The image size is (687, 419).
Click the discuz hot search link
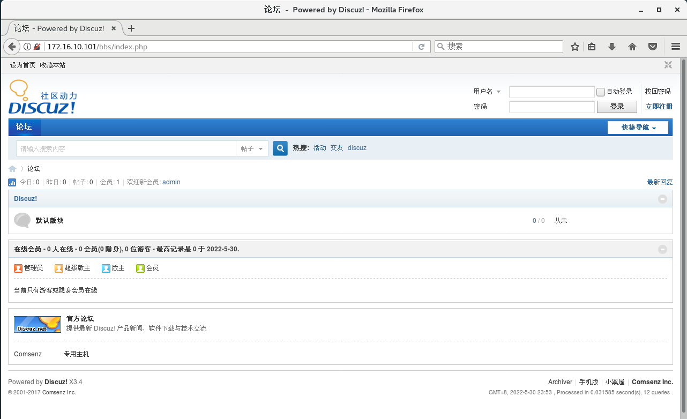[357, 148]
